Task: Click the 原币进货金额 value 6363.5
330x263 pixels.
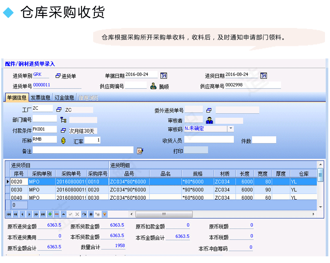Action: [x=54, y=225]
